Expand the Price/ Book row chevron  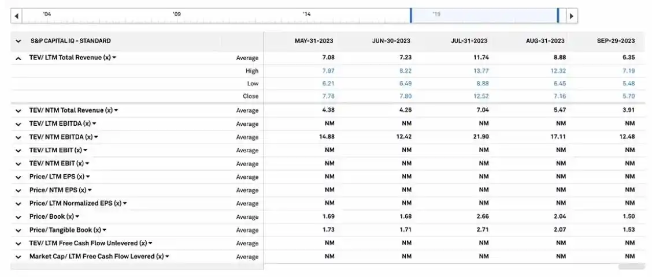click(x=18, y=217)
